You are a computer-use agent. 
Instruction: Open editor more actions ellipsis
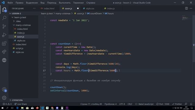191,8
